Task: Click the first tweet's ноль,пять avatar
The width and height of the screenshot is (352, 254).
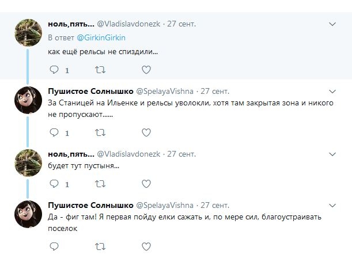Action: click(27, 32)
